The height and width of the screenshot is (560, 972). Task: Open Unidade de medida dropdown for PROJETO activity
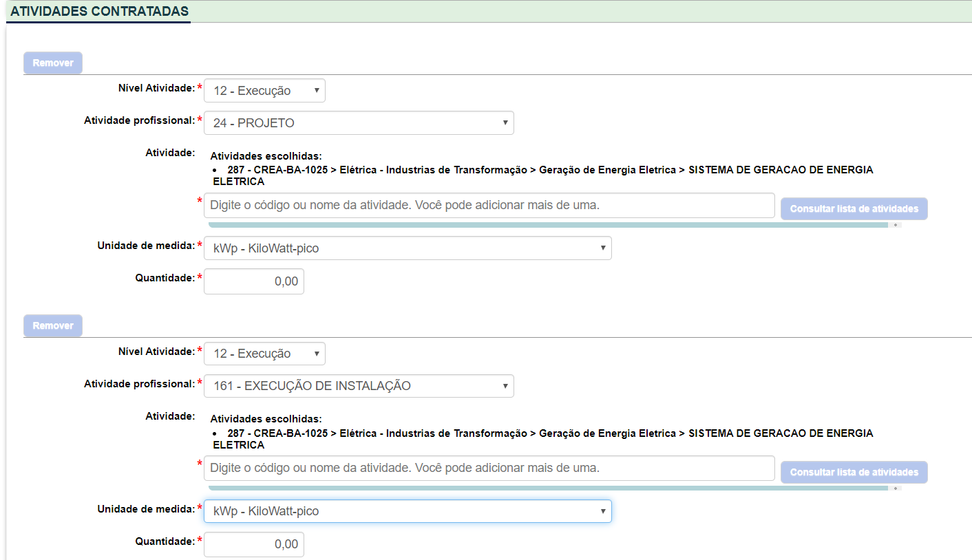tap(408, 248)
